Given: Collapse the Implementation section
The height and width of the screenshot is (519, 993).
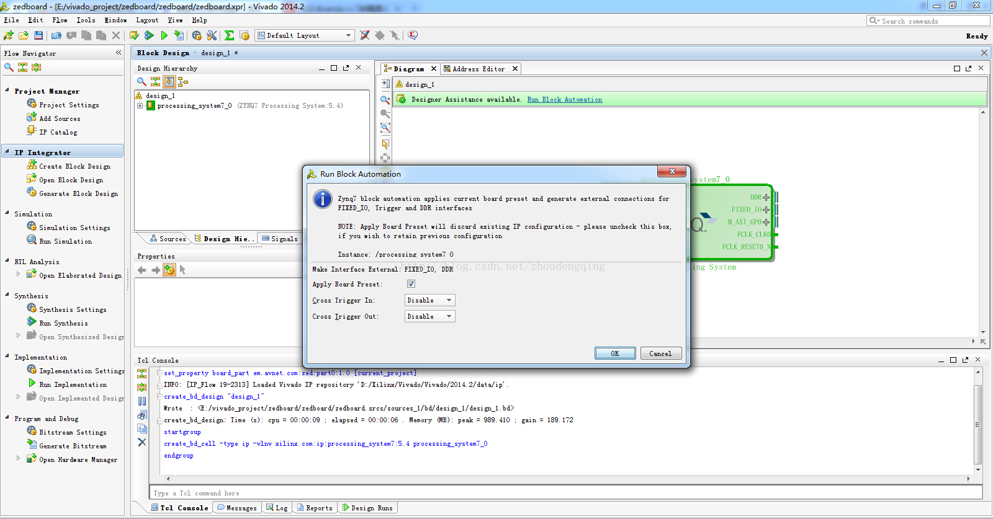Looking at the screenshot, I should (7, 357).
